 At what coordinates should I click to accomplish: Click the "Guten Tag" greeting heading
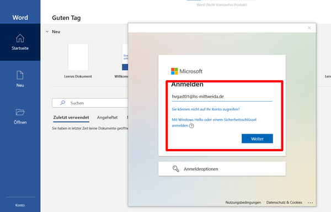pyautogui.click(x=66, y=18)
